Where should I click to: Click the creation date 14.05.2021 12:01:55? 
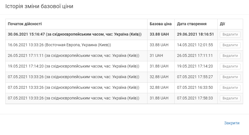tap(195, 45)
